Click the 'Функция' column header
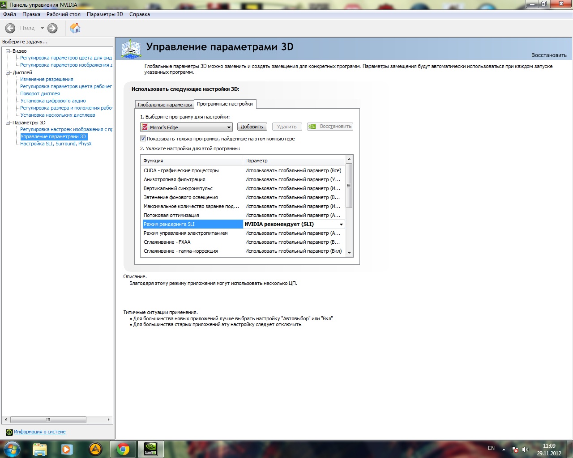The width and height of the screenshot is (573, 458). point(192,161)
